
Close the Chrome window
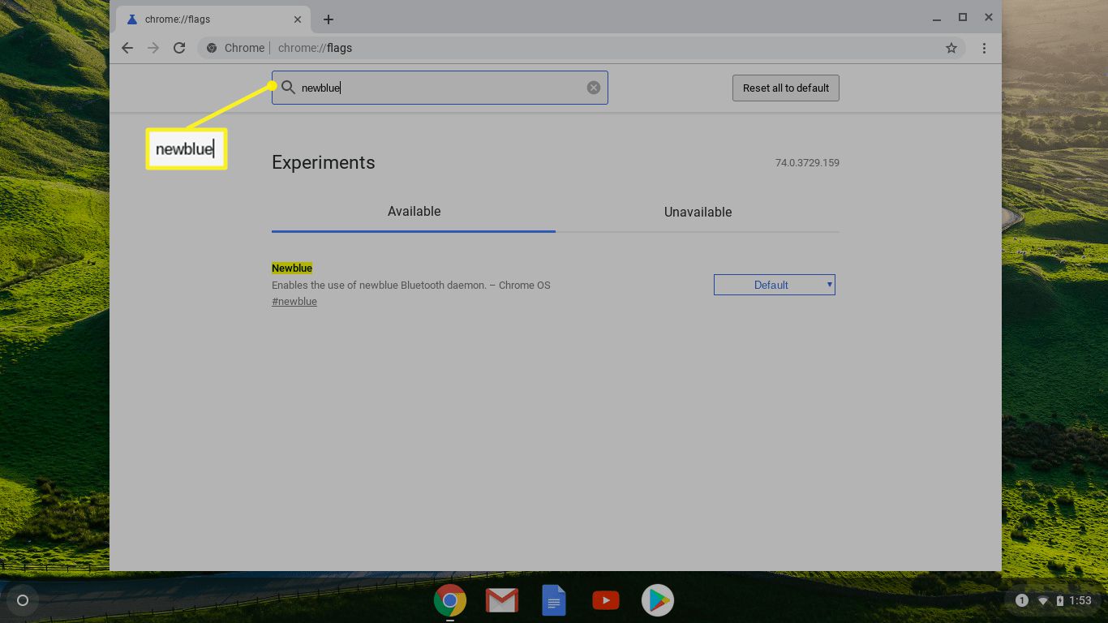(x=989, y=17)
